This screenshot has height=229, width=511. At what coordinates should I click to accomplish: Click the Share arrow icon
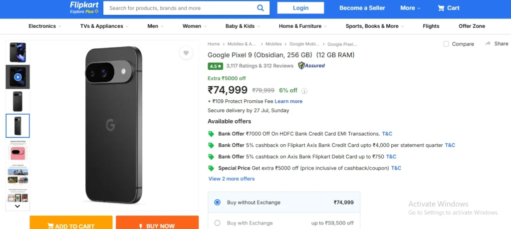pyautogui.click(x=488, y=43)
